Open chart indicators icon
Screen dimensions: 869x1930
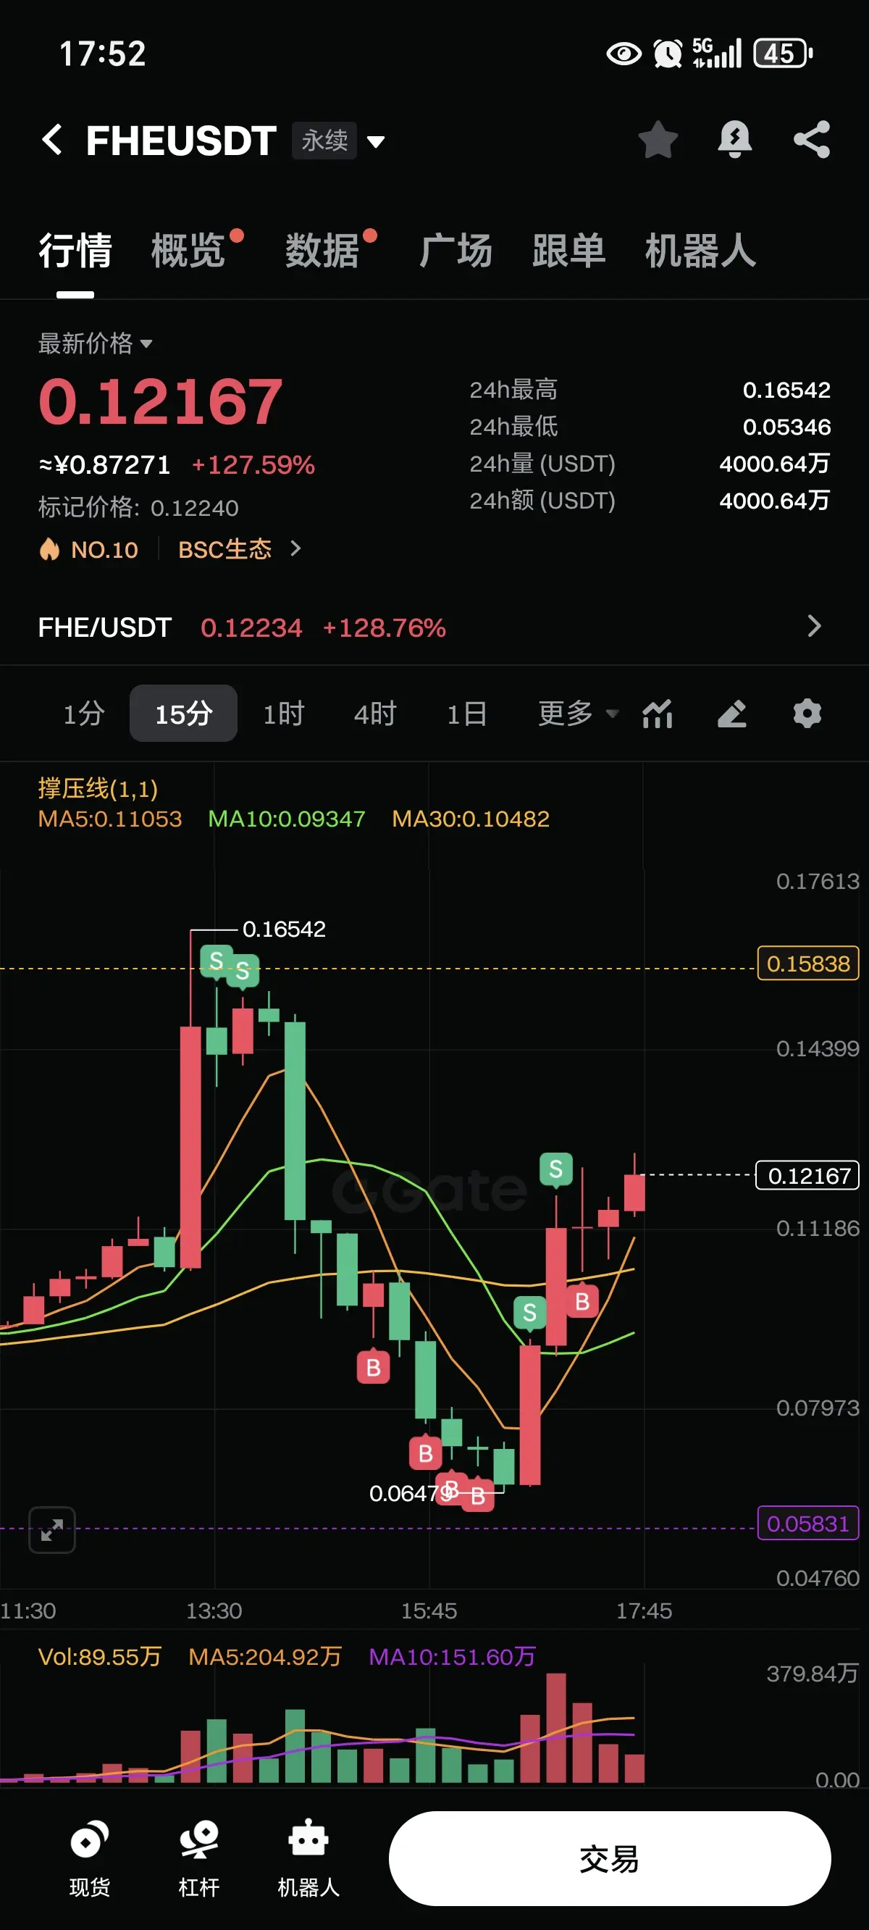click(x=658, y=714)
